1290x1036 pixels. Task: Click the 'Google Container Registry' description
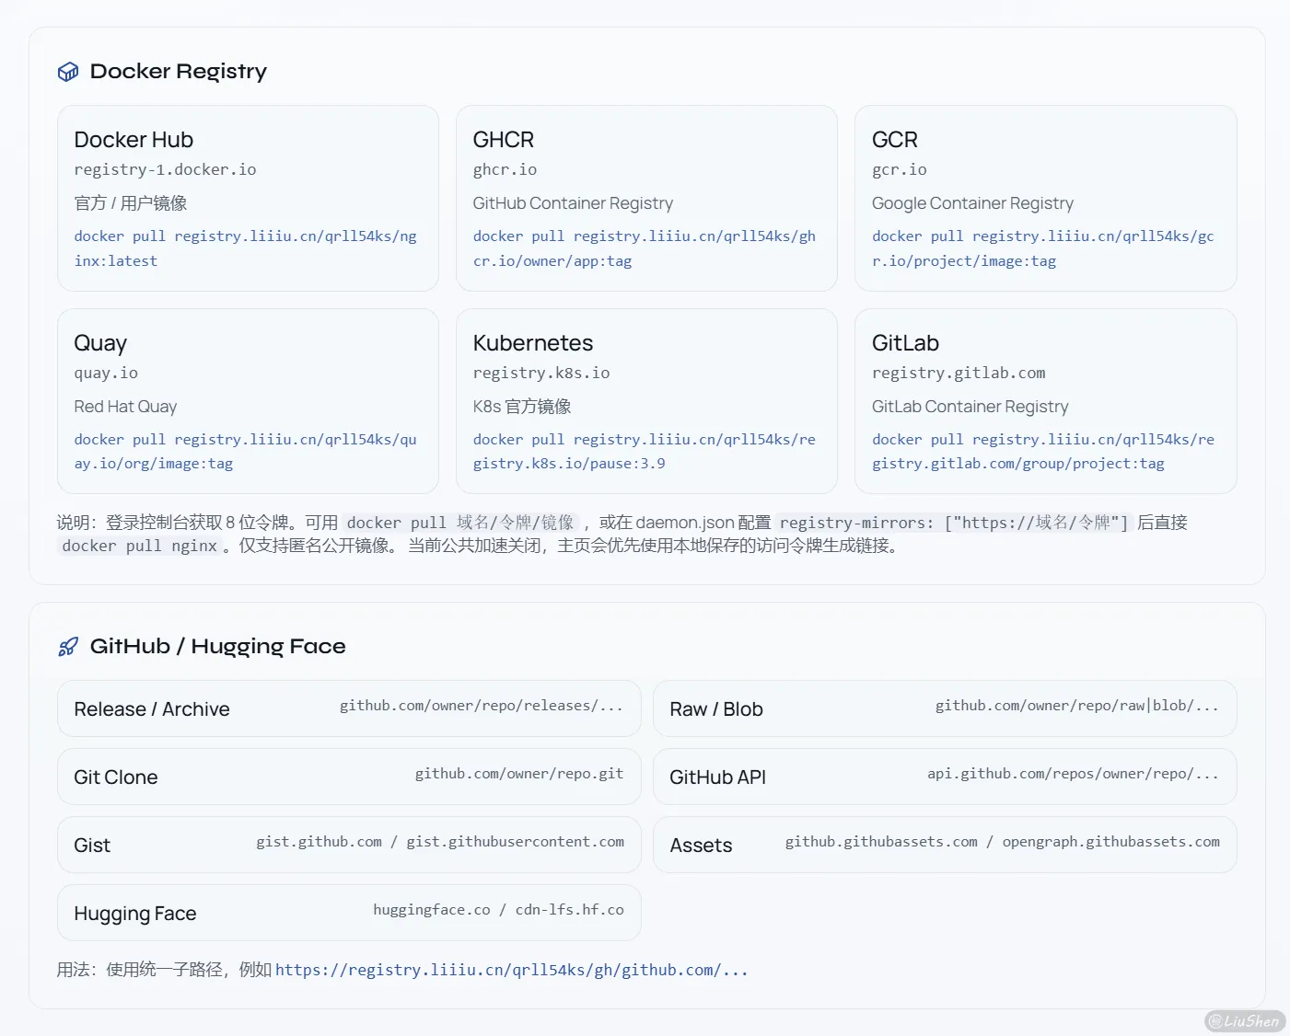click(972, 203)
